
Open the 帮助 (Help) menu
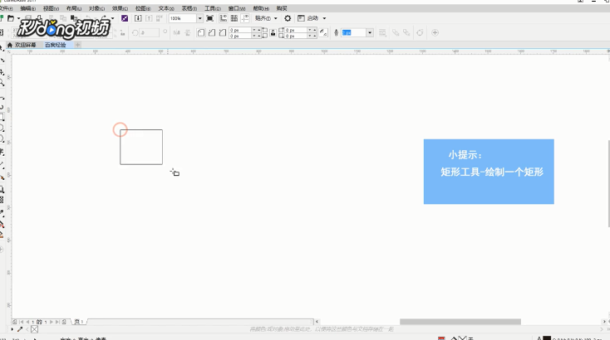pyautogui.click(x=261, y=8)
